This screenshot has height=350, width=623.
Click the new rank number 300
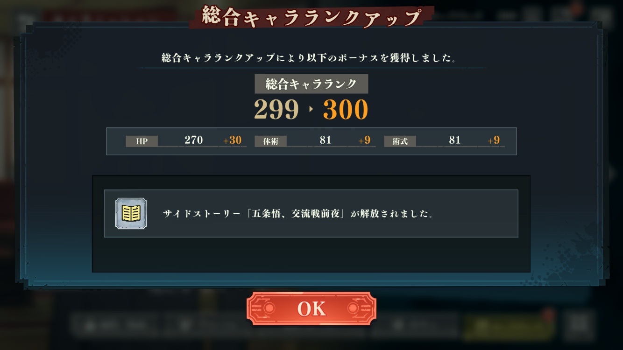[346, 111]
